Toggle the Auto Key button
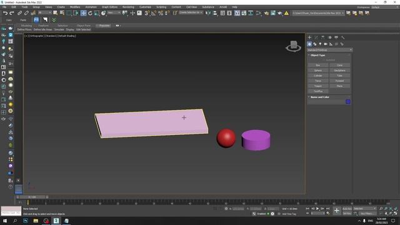 [x=347, y=209]
